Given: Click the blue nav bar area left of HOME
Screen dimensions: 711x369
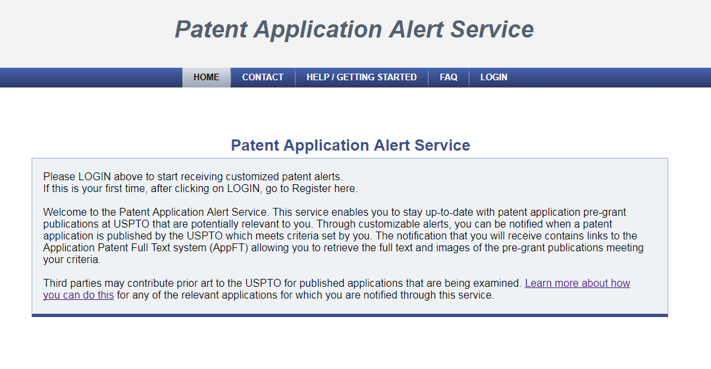Looking at the screenshot, I should tap(91, 78).
